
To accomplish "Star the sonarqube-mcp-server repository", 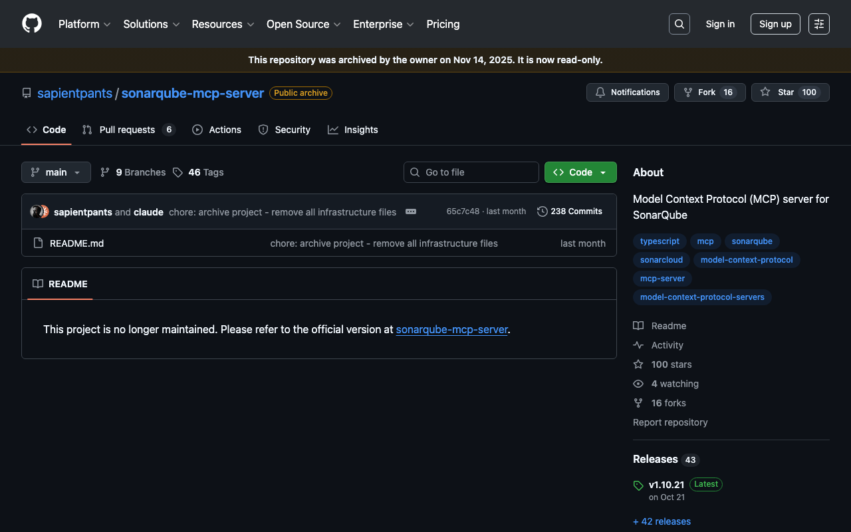I will 790,92.
